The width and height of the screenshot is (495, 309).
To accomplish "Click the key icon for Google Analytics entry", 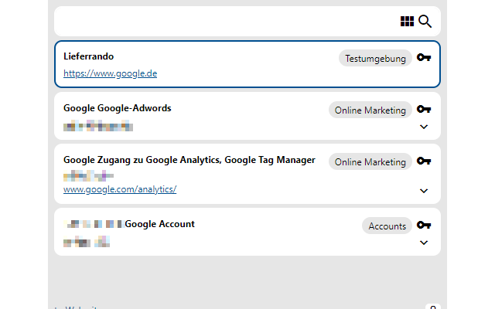I will click(423, 161).
